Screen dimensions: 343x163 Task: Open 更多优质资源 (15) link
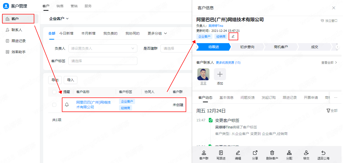(x=228, y=62)
